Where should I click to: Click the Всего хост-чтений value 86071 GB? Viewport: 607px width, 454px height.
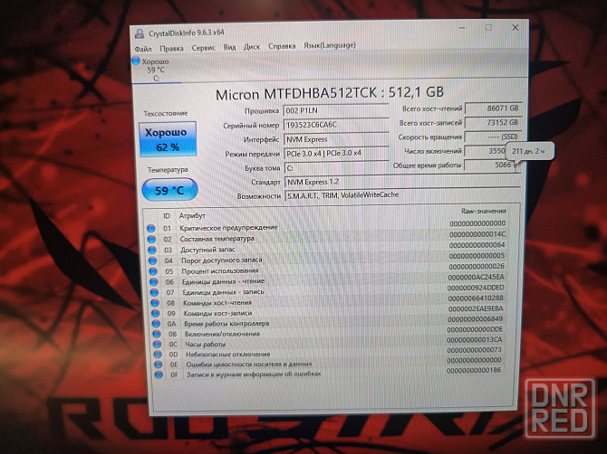click(x=493, y=109)
